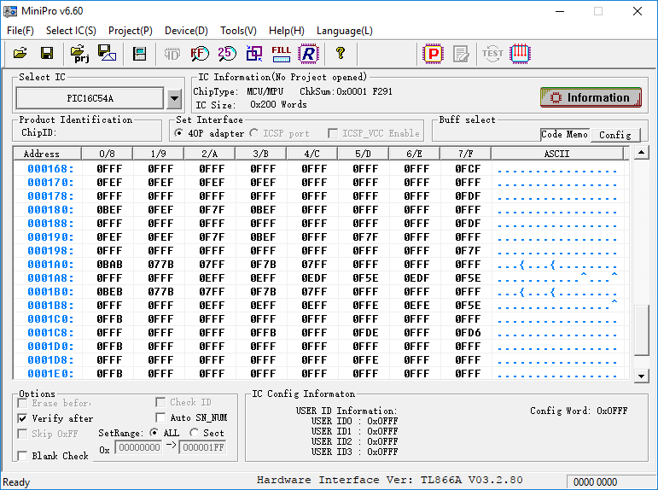
Task: Select the 40P adapter radio button
Action: click(178, 133)
